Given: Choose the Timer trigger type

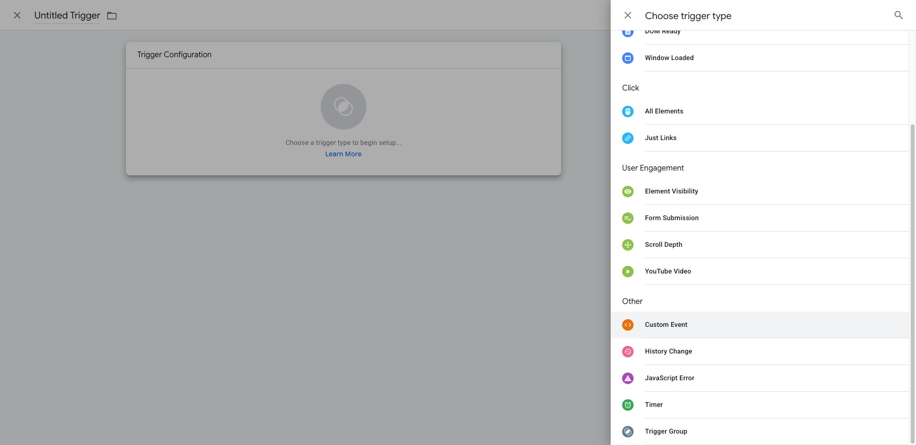Looking at the screenshot, I should tap(654, 405).
